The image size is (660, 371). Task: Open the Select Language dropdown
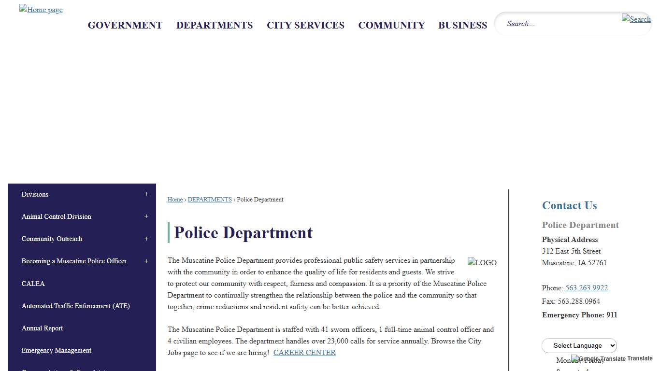tap(579, 345)
